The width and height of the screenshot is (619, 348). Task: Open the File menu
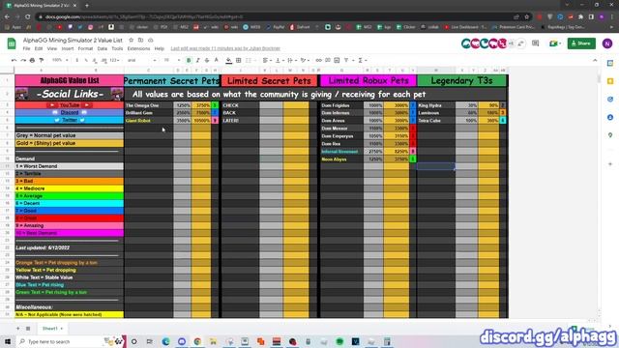[x=26, y=48]
